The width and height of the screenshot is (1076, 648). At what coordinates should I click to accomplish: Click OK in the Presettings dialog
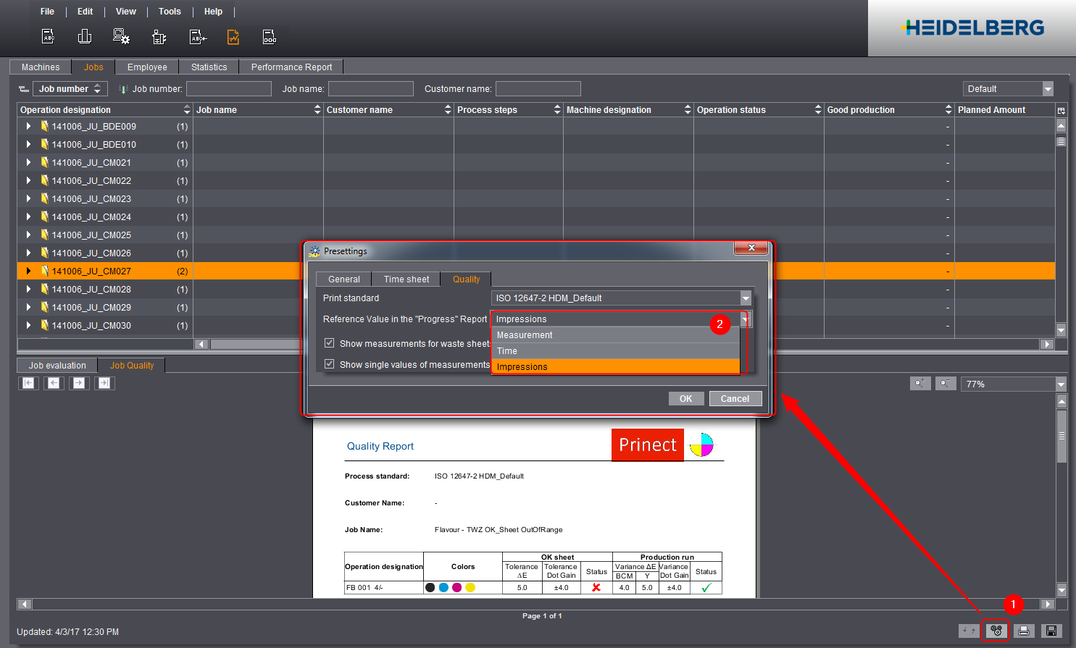[685, 399]
